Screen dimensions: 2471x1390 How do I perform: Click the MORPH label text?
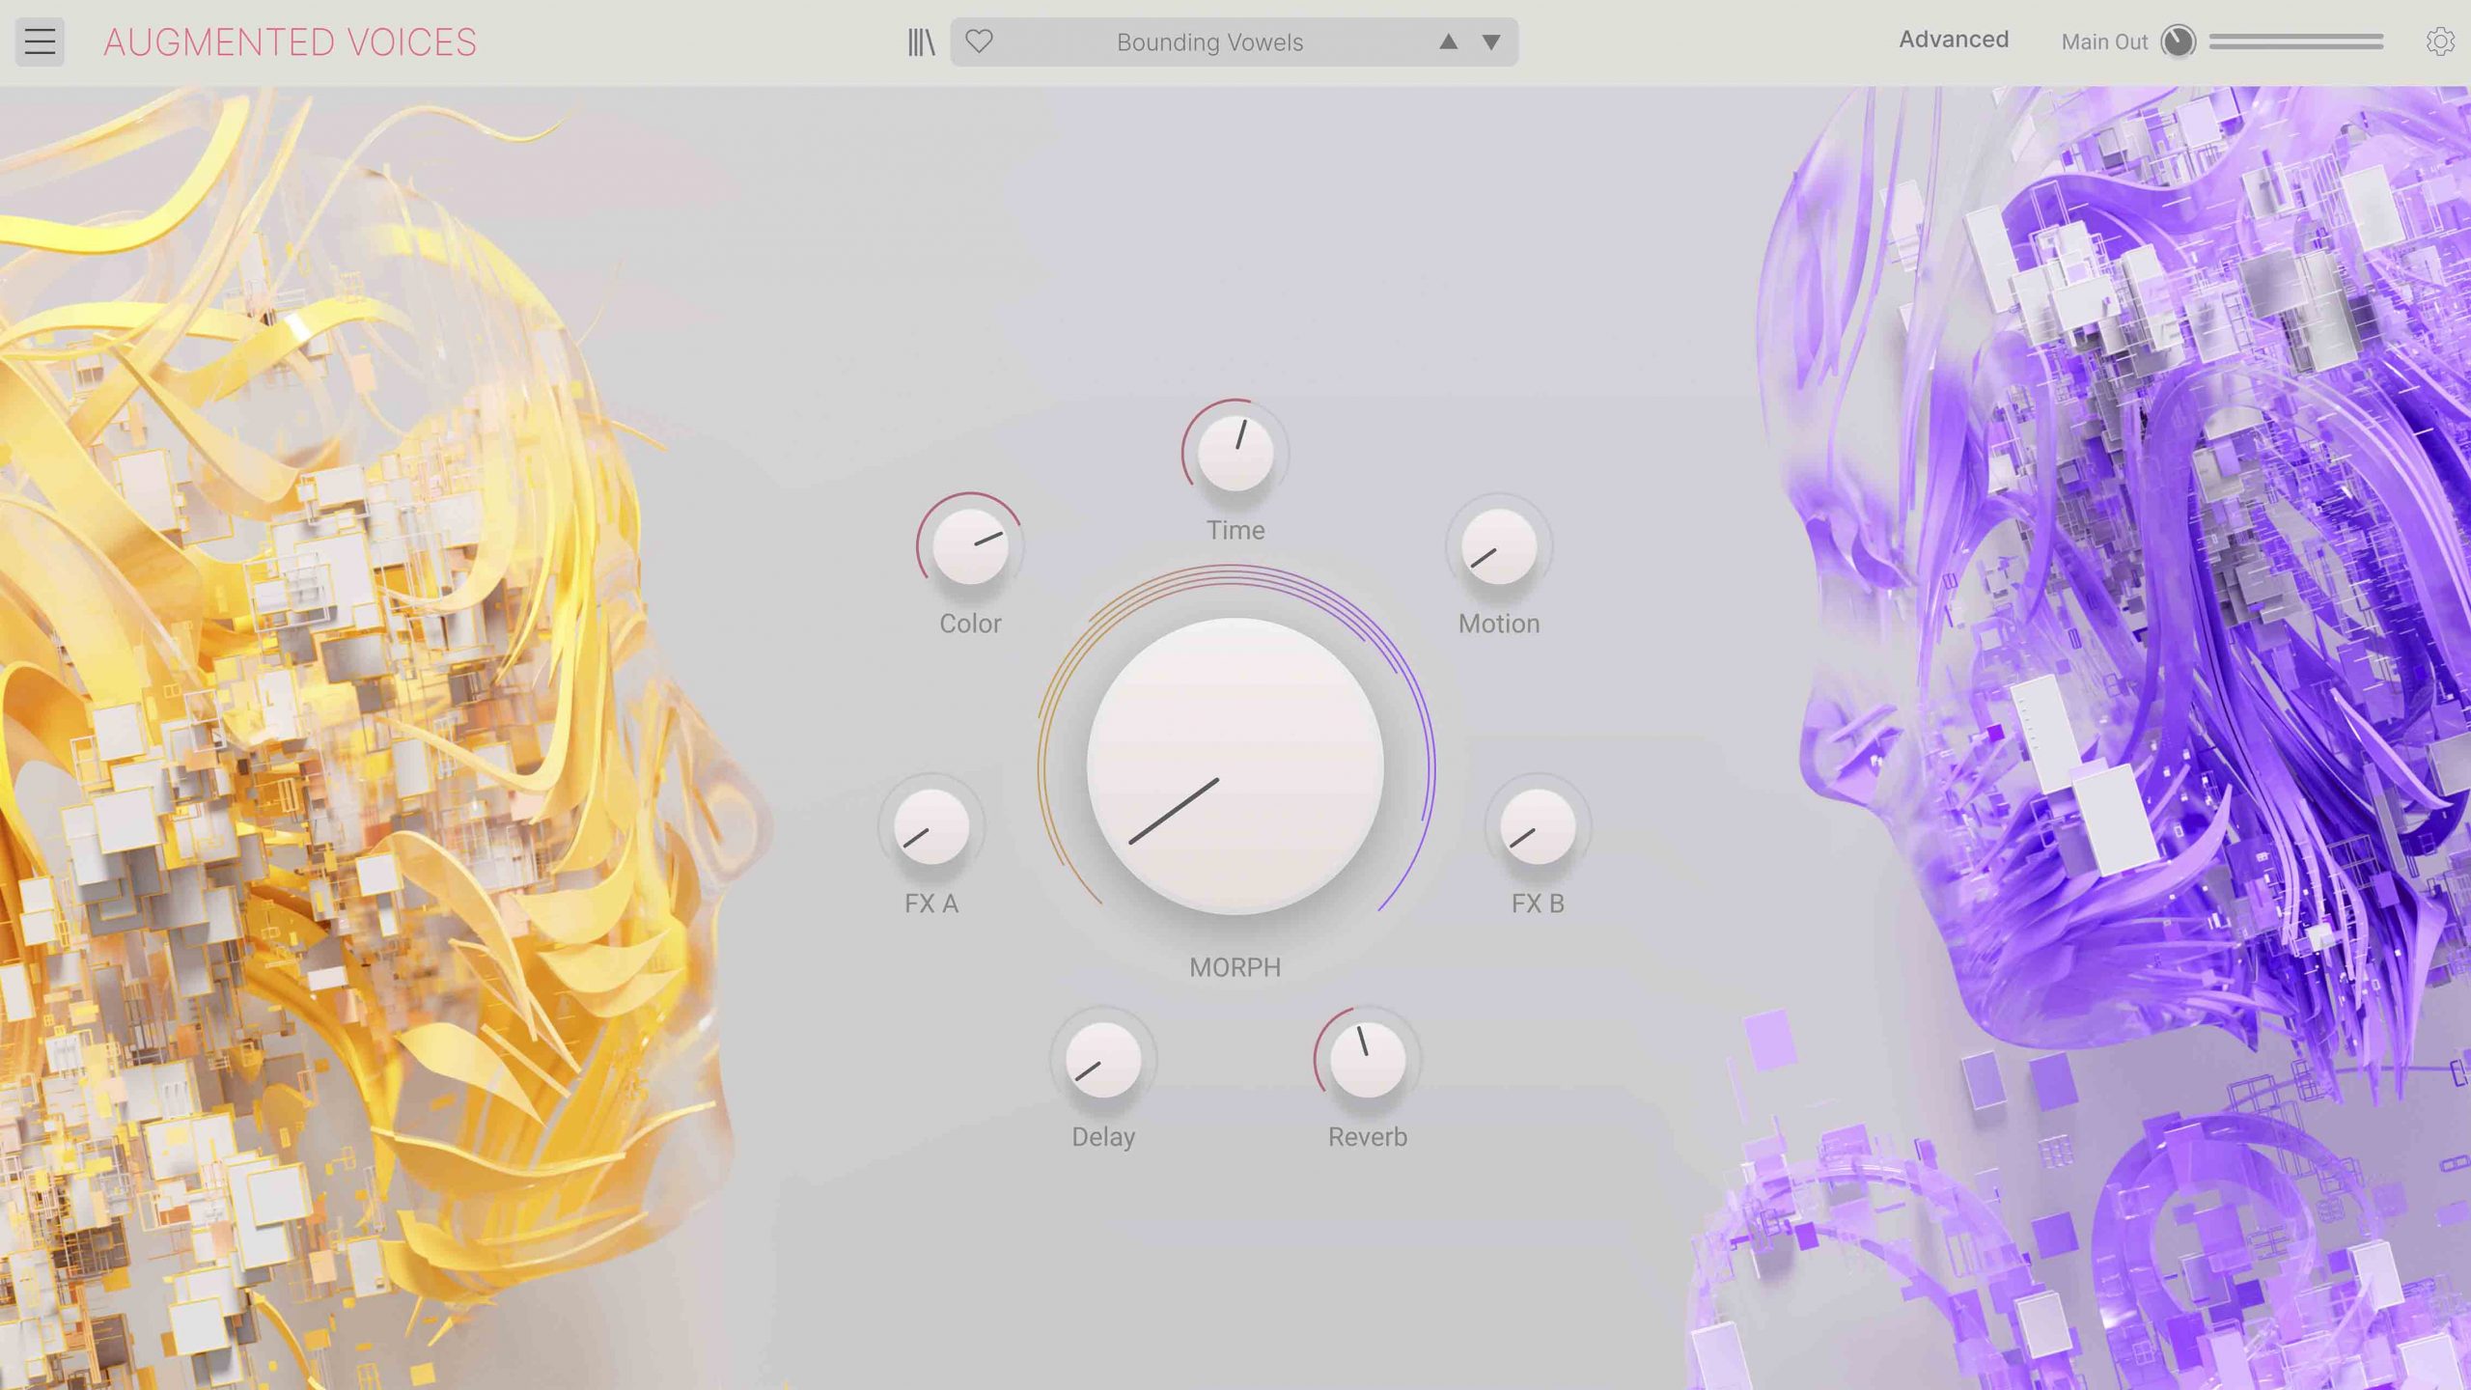(1235, 967)
